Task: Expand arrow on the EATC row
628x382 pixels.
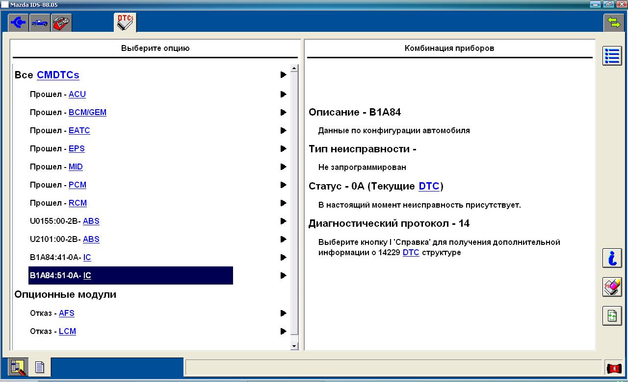Action: (x=283, y=130)
